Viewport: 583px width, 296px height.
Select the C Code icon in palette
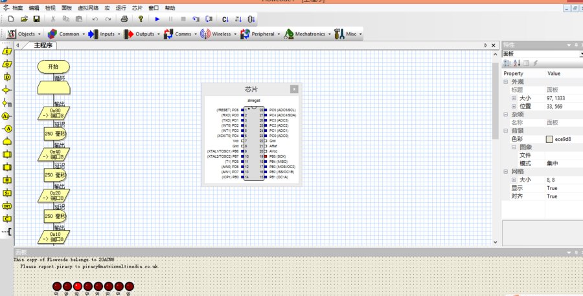point(7,218)
